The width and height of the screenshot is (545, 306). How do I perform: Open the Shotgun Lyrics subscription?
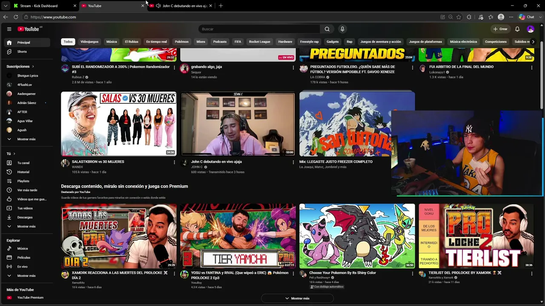point(27,76)
